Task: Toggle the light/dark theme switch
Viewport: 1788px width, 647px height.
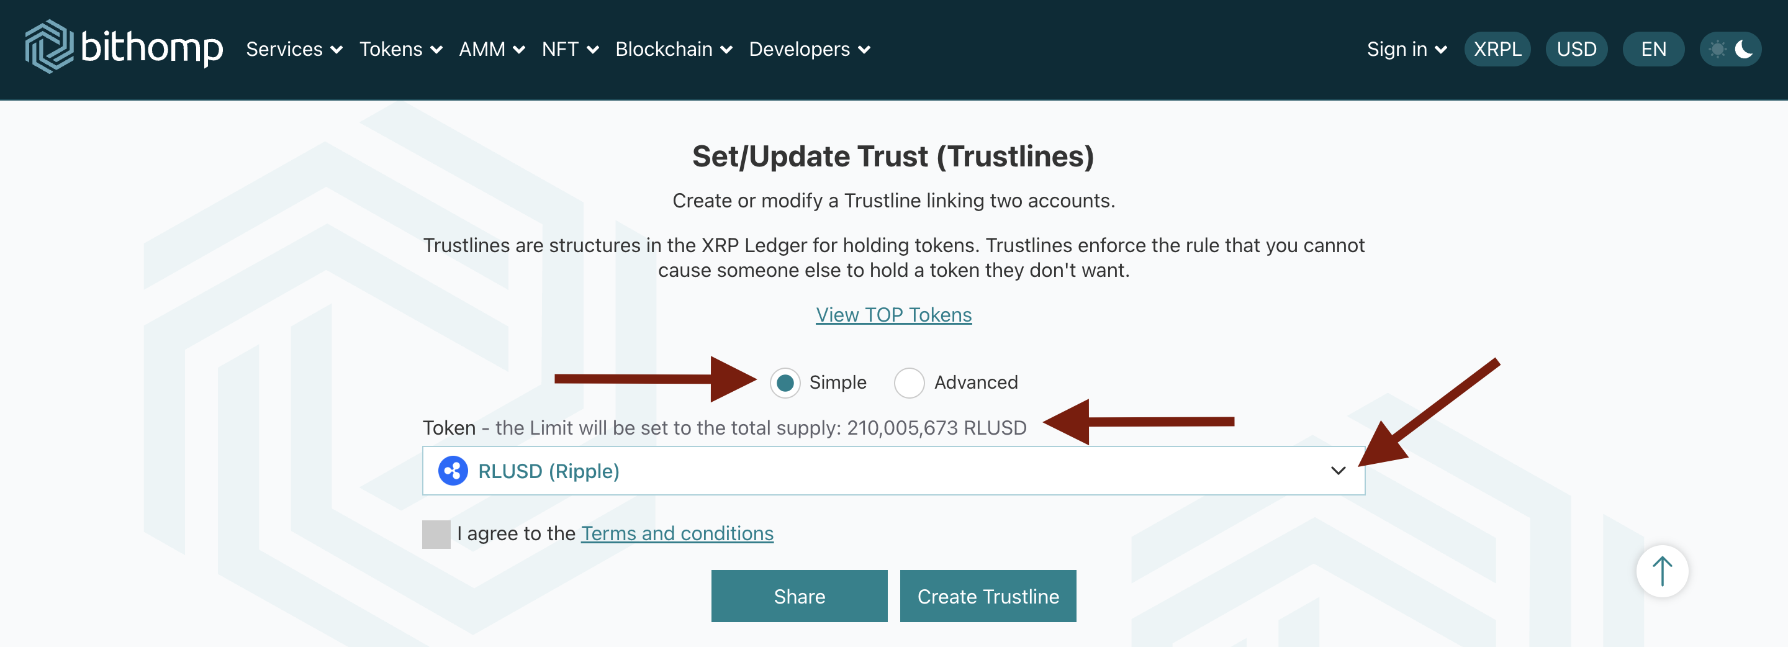Action: [1730, 49]
